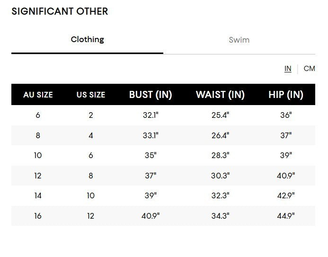Click the US SIZE column header
328x257 pixels.
pyautogui.click(x=91, y=95)
